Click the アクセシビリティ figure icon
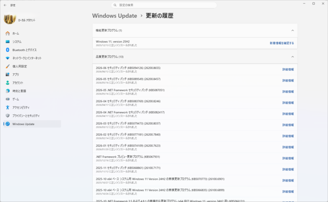The width and height of the screenshot is (328, 202). (x=8, y=107)
